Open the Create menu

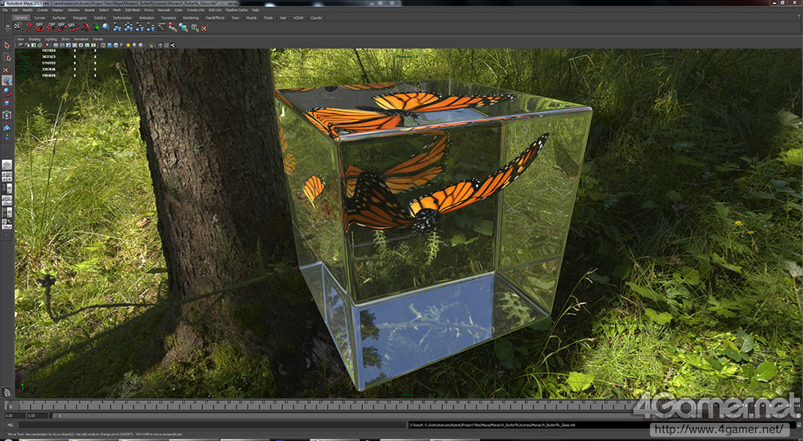pos(42,9)
